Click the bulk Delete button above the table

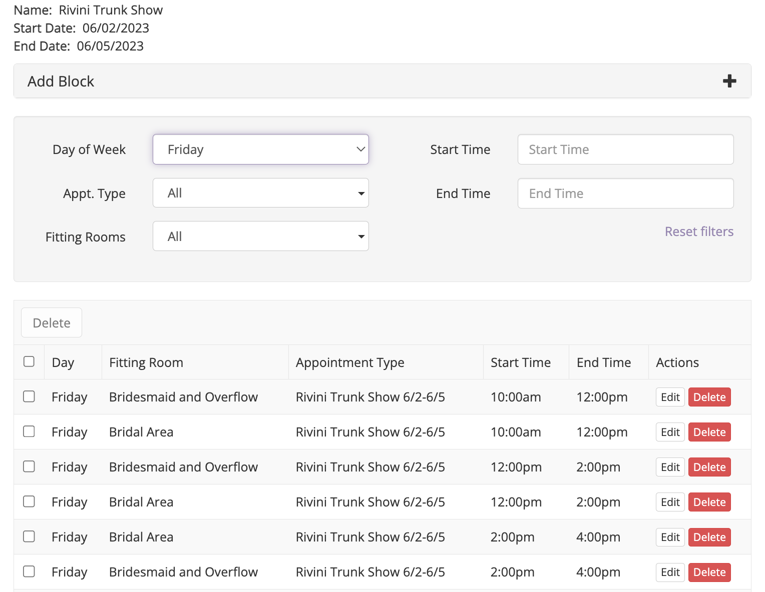52,322
